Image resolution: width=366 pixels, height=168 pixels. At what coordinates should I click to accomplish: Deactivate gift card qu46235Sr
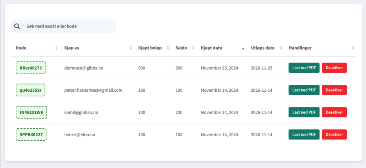coord(334,90)
